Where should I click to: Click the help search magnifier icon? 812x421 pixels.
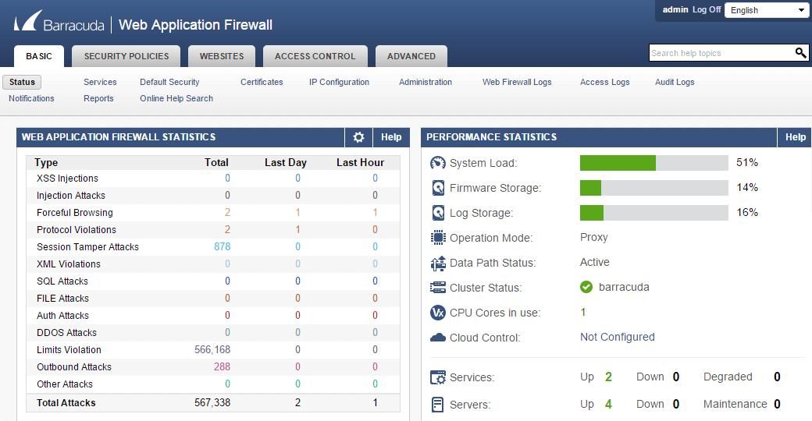800,53
